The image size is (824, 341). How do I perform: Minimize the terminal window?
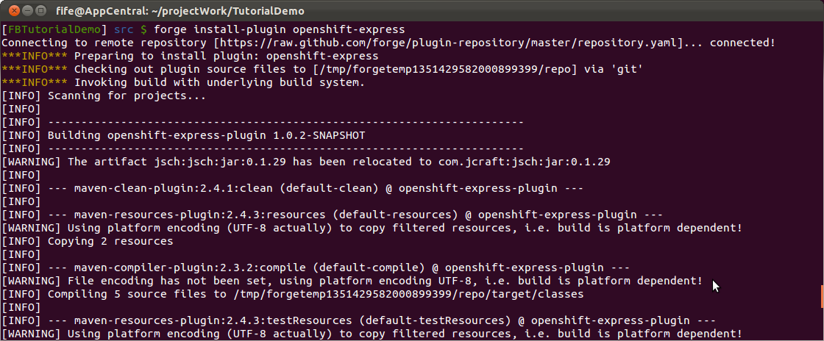[26, 10]
